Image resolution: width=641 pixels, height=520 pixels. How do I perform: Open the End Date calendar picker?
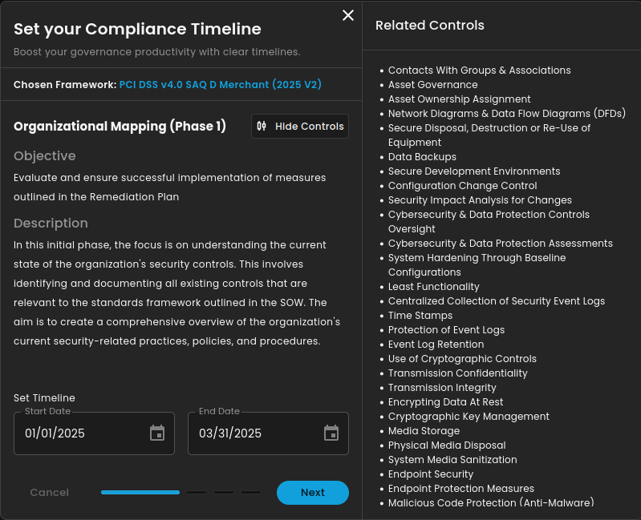[x=331, y=433]
